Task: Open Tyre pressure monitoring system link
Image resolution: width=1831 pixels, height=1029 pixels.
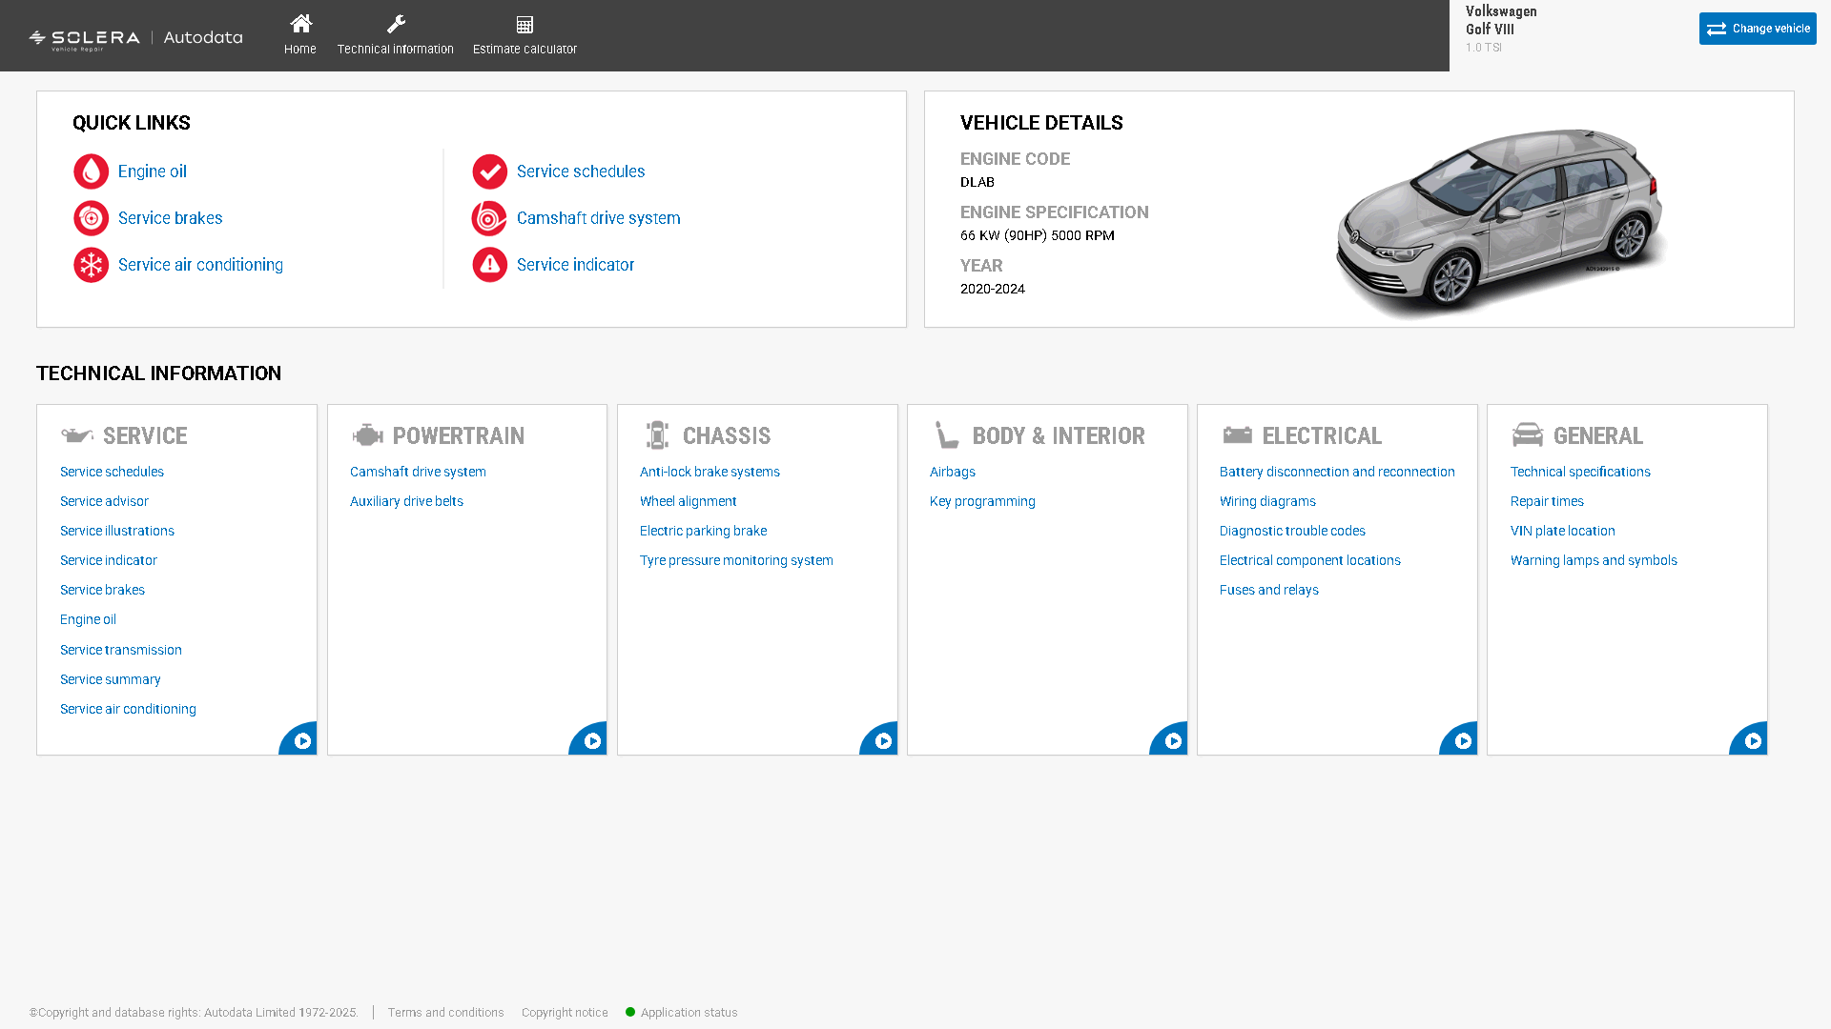Action: [737, 560]
